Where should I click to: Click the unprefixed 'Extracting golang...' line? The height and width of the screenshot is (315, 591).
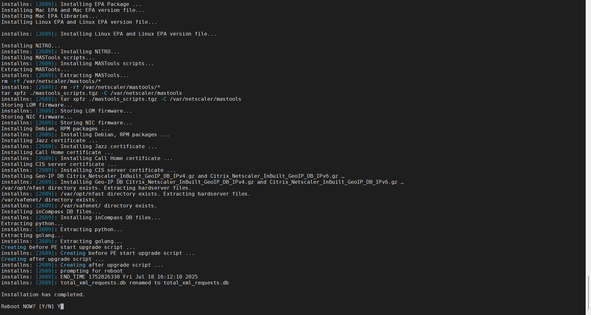(32, 235)
